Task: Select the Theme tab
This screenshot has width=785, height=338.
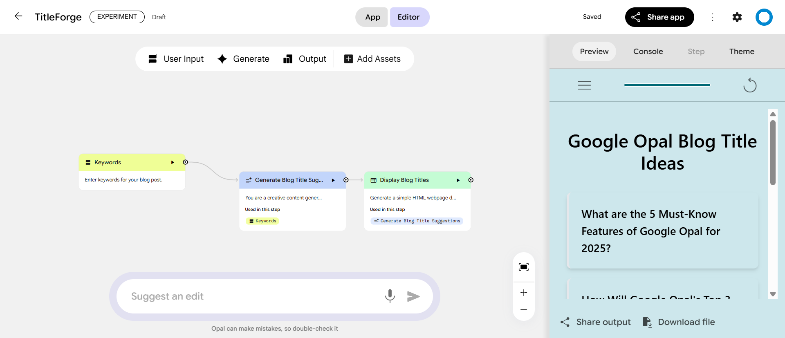Action: (741, 51)
